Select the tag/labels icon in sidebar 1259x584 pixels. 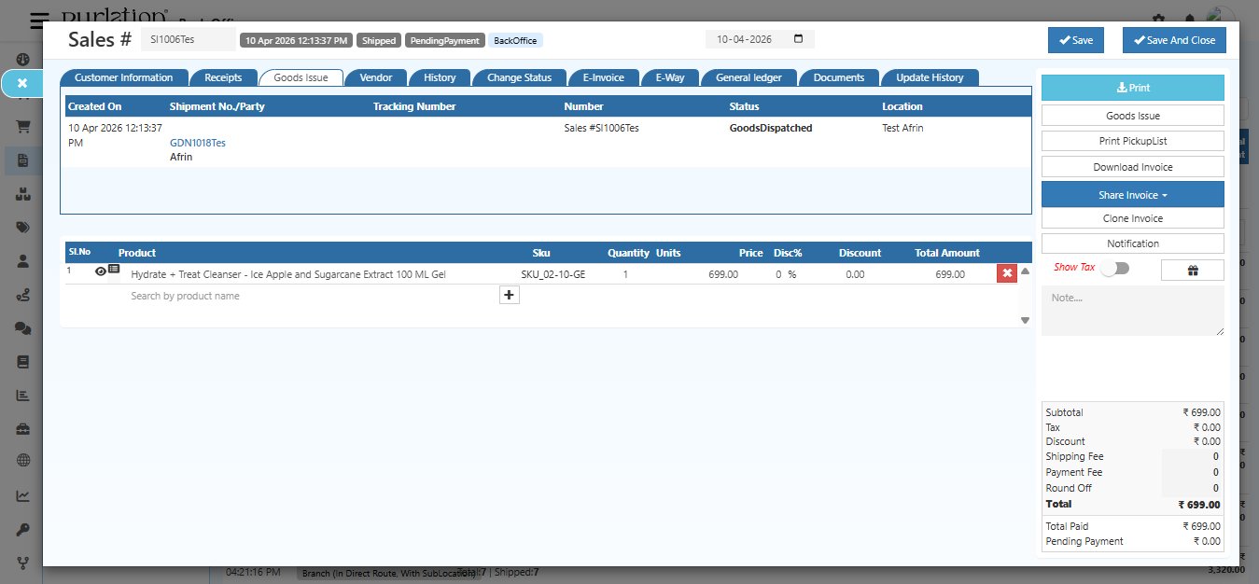21,227
